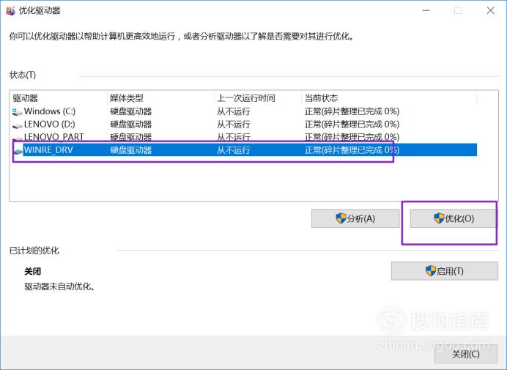Viewport: 507px width, 370px height.
Task: Click 从不运行 last run of Windows (C:)
Action: click(234, 111)
